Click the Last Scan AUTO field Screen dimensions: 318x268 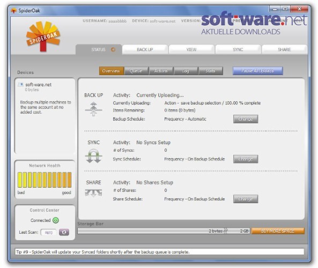click(x=48, y=232)
